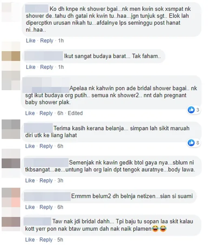Open the avatar beside the 'Ermmm belum2' comment
216x245 pixels.
pos(11,197)
